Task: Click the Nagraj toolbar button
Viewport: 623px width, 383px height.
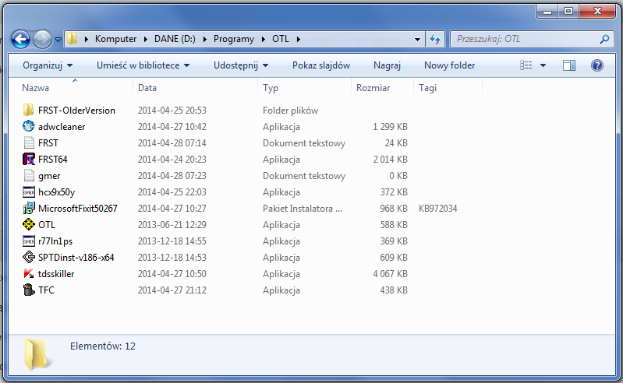Action: pyautogui.click(x=387, y=65)
